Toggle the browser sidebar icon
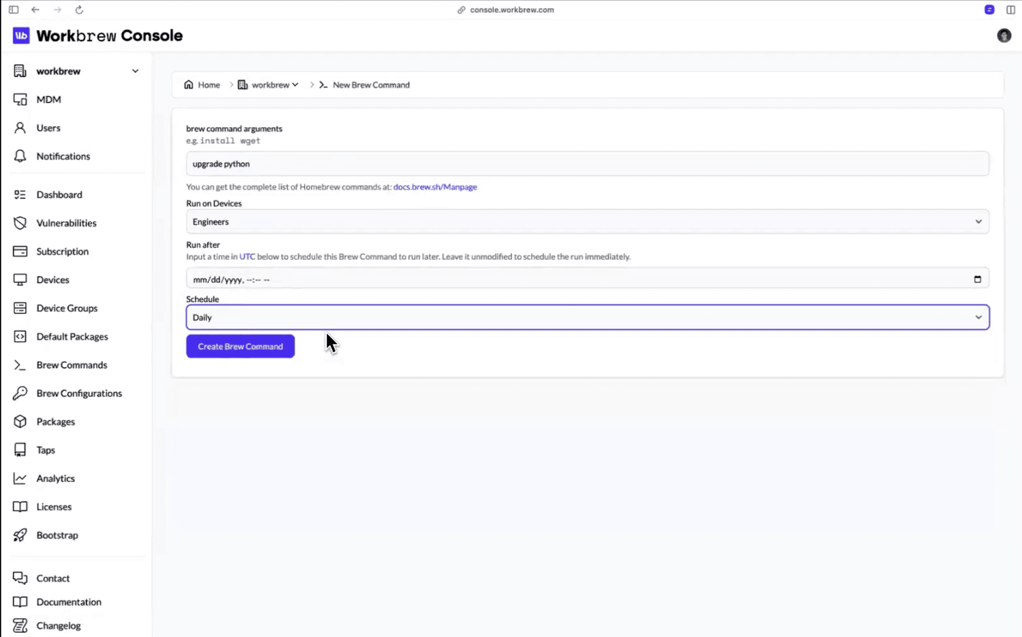The width and height of the screenshot is (1022, 637). [x=14, y=10]
